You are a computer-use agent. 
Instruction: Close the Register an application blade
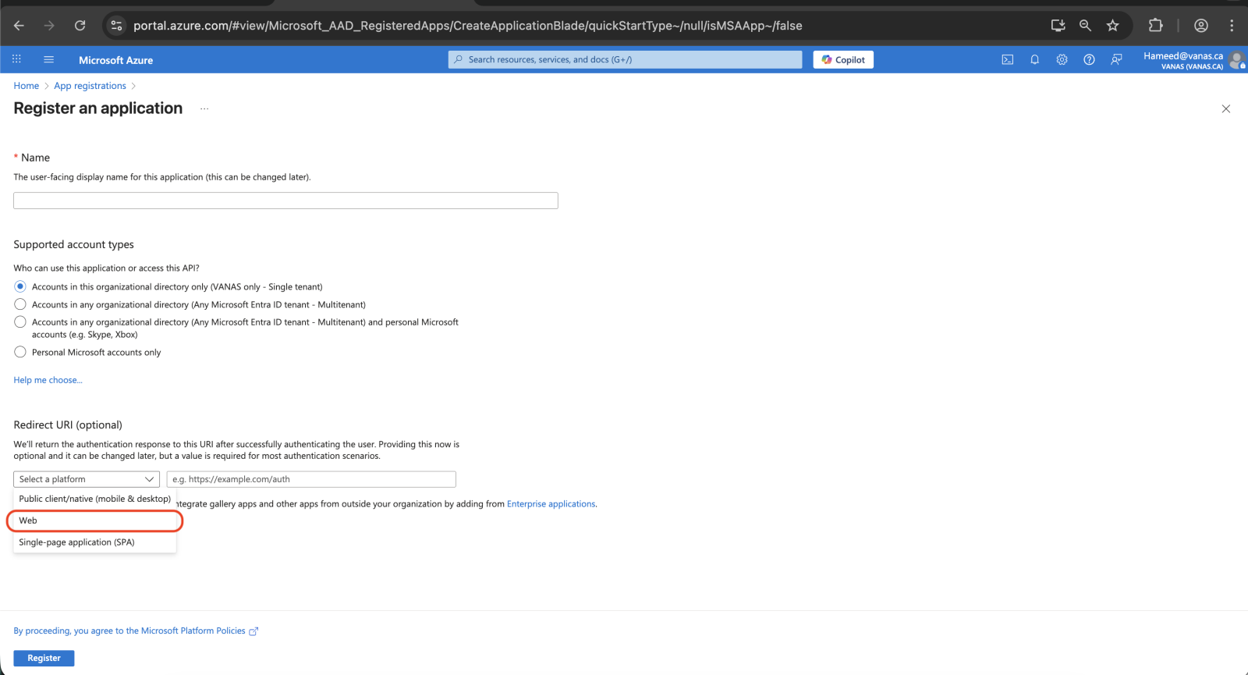[1225, 108]
